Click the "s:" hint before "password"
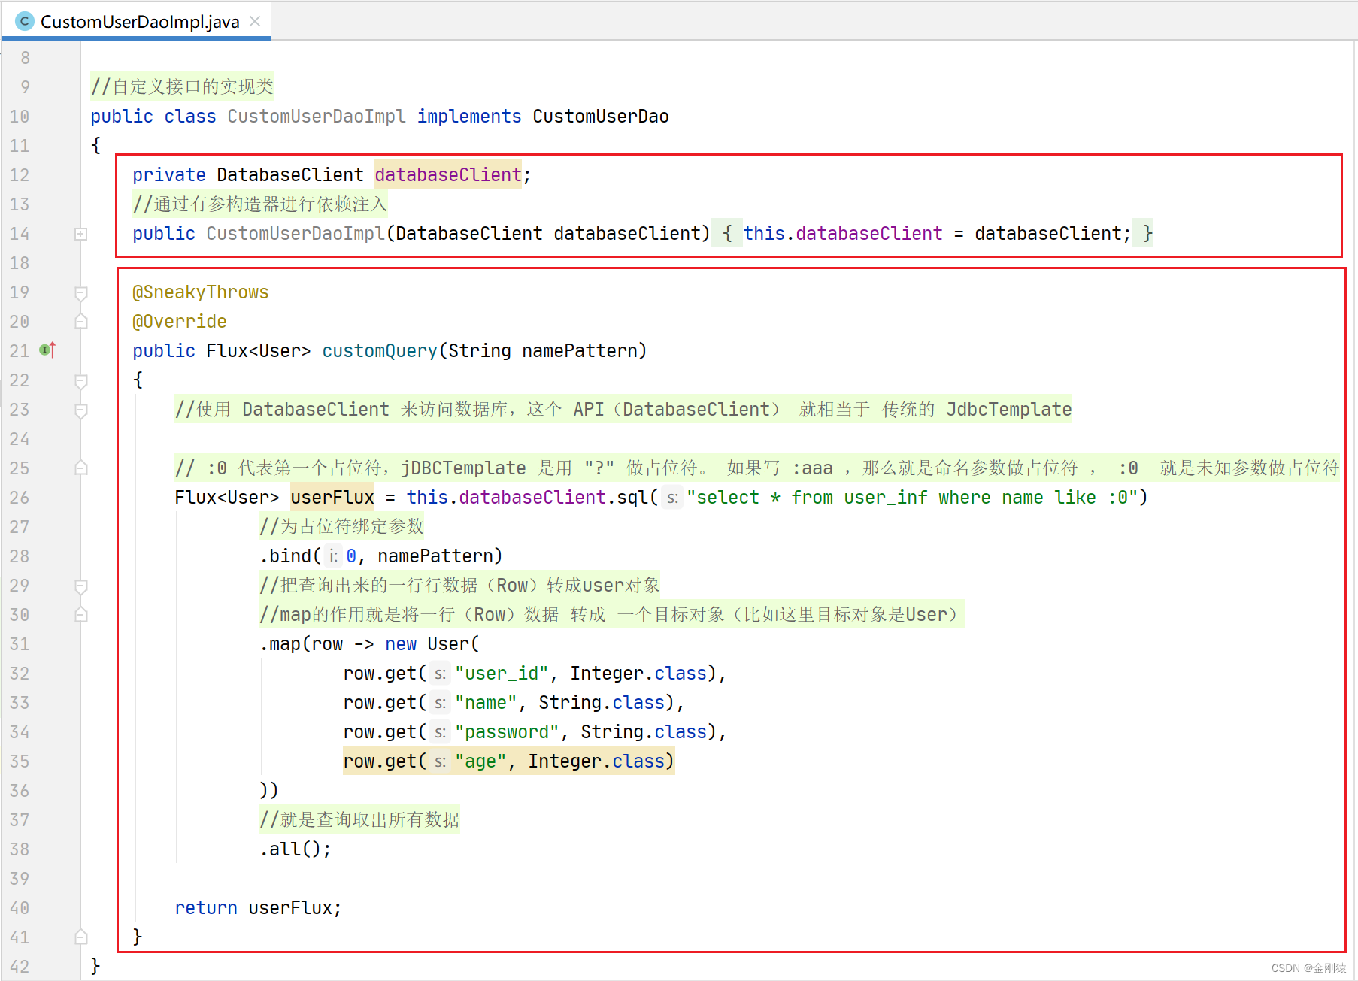Image resolution: width=1358 pixels, height=981 pixels. (439, 731)
